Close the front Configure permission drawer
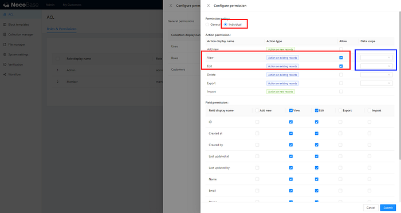Image resolution: width=401 pixels, height=213 pixels. (x=209, y=6)
